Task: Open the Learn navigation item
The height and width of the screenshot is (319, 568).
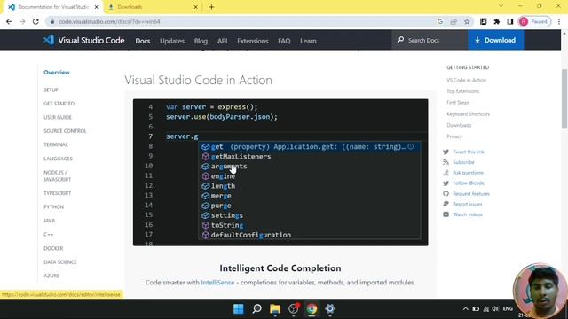Action: pyautogui.click(x=308, y=41)
